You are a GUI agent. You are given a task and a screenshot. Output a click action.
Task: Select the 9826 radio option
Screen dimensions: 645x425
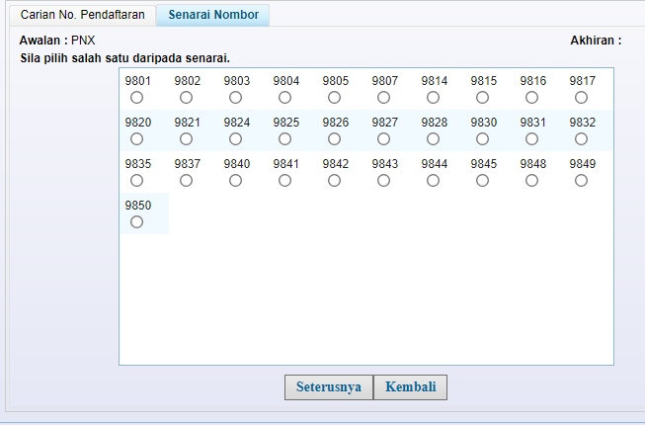pyautogui.click(x=334, y=139)
